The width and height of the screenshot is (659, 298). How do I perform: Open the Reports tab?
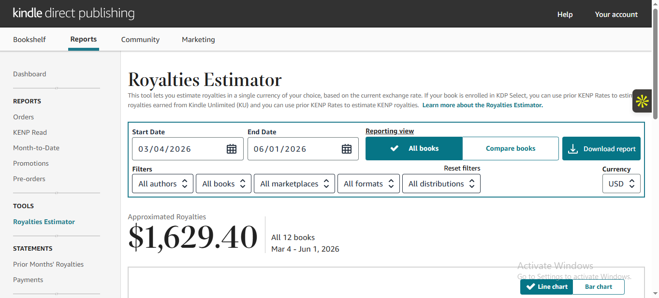tap(84, 39)
